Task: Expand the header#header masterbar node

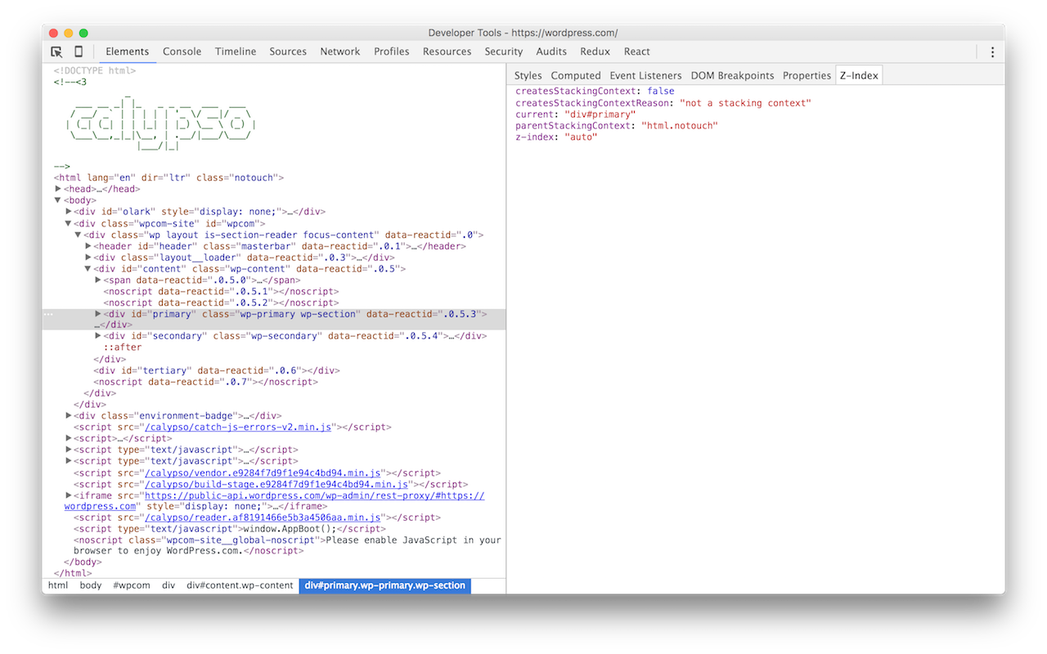Action: [x=88, y=246]
